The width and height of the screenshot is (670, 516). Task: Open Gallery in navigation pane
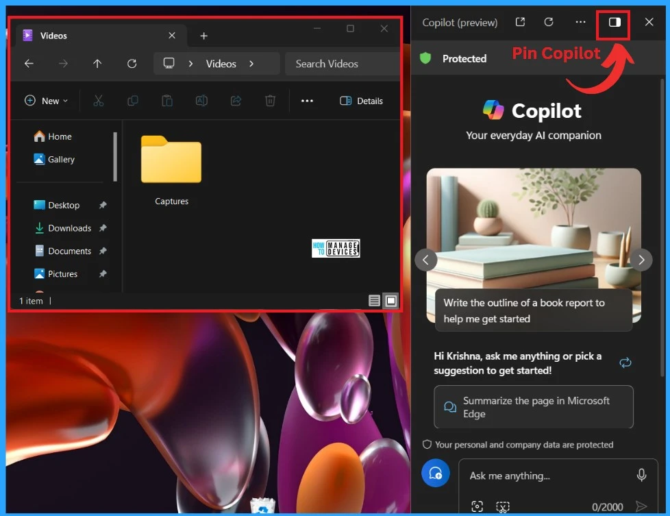[54, 160]
